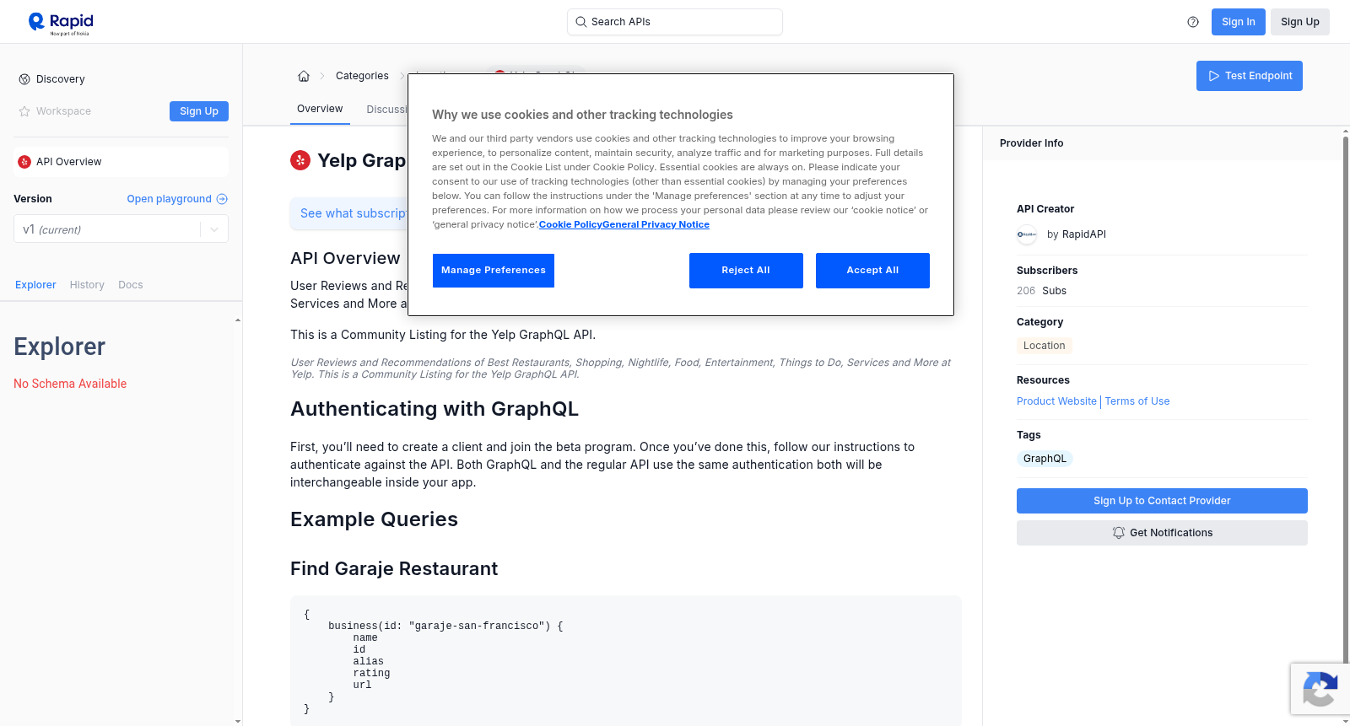Click the arrow icon beside Open playground
The image size is (1350, 726).
[222, 199]
